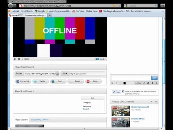Open the Télécharge et converti bookmark
The height and width of the screenshot is (130, 173).
[x=112, y=11]
